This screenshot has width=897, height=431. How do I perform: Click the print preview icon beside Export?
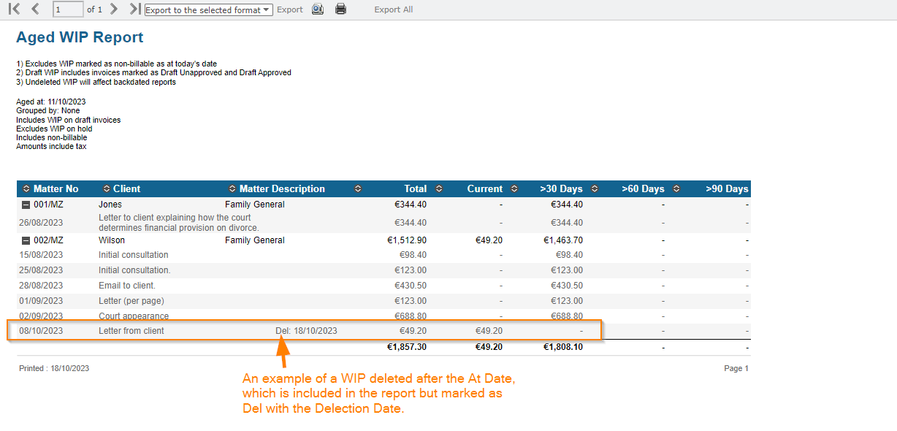(318, 9)
